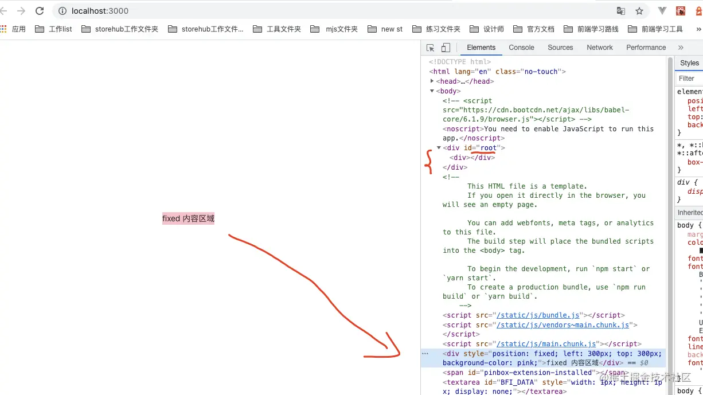Select the position fixed pink div node
The image size is (703, 395).
[x=543, y=358]
